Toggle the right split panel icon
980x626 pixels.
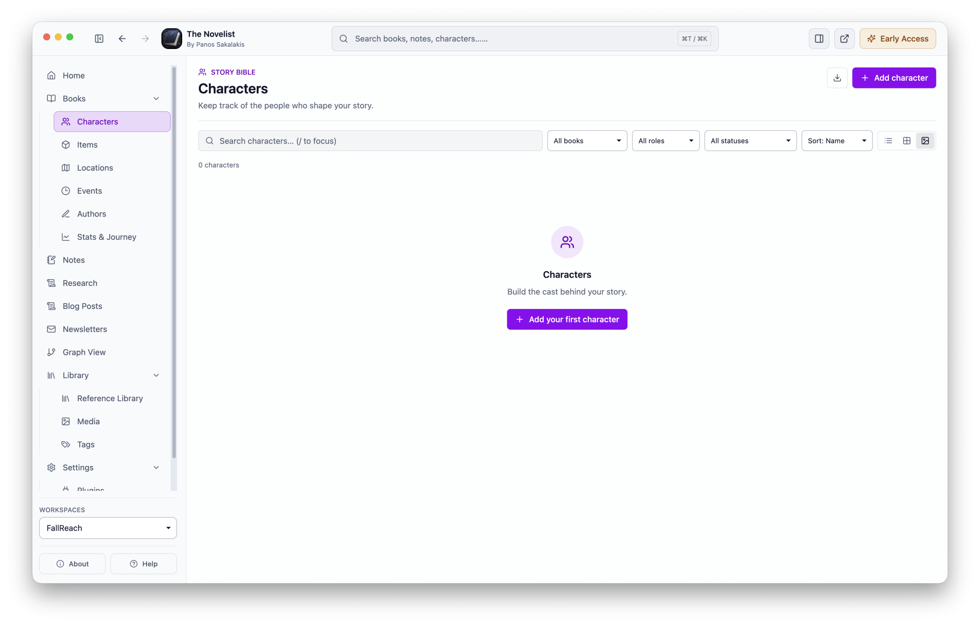(819, 39)
